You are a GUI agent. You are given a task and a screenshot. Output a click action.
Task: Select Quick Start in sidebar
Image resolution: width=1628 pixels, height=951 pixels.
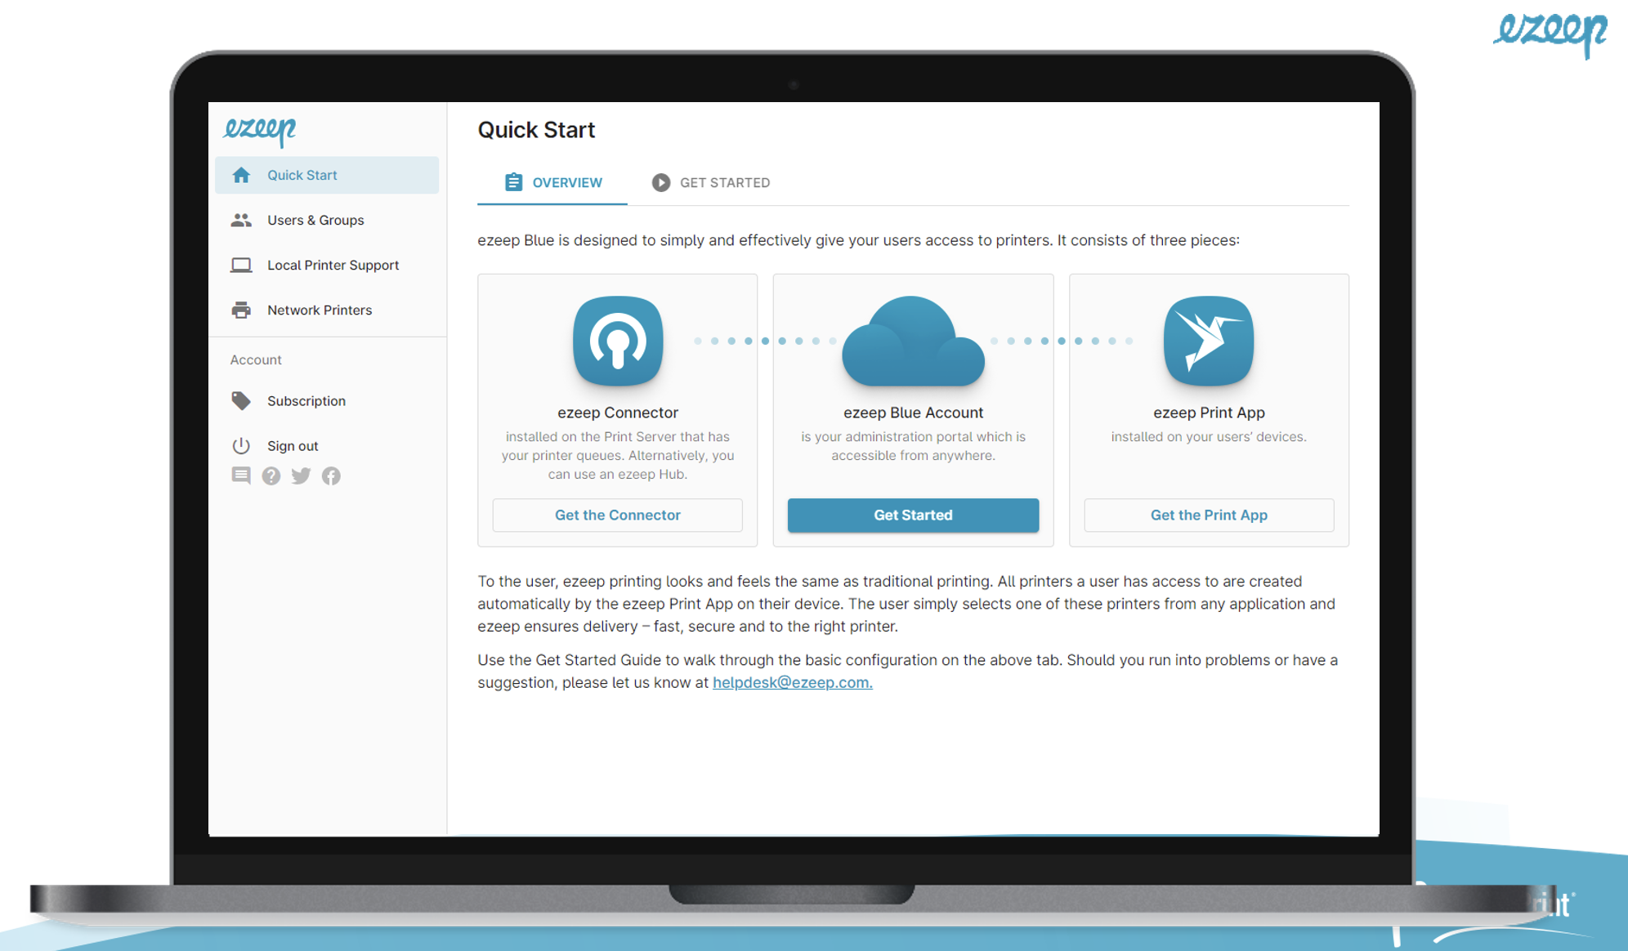[302, 175]
